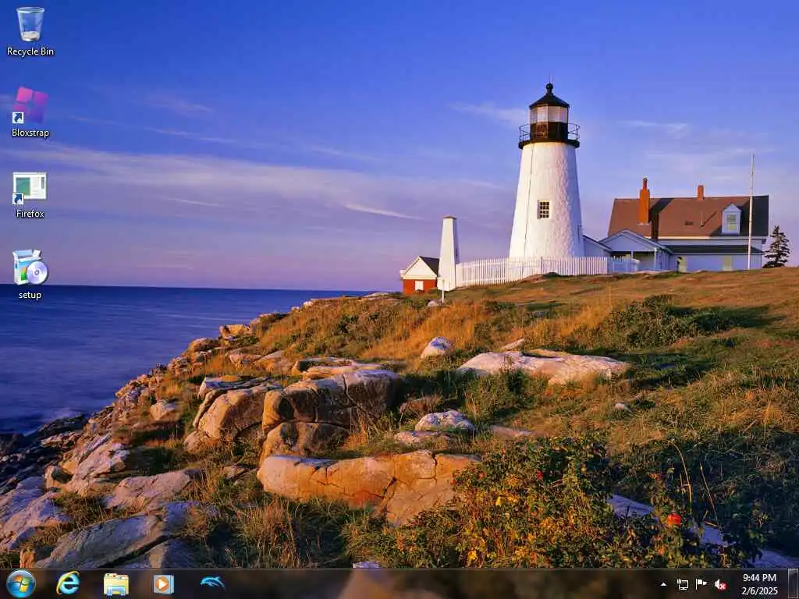
Task: Open Windows Explorer folder on taskbar
Action: tap(116, 584)
